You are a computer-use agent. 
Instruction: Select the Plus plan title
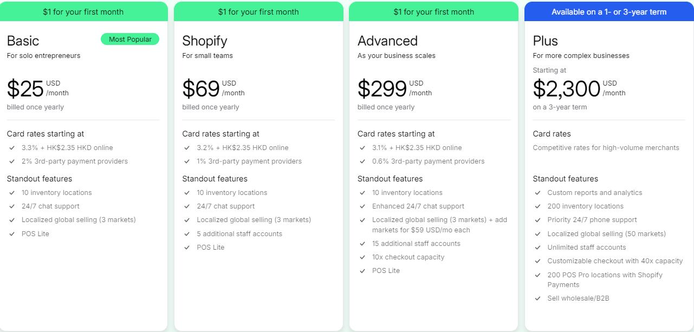pos(545,41)
